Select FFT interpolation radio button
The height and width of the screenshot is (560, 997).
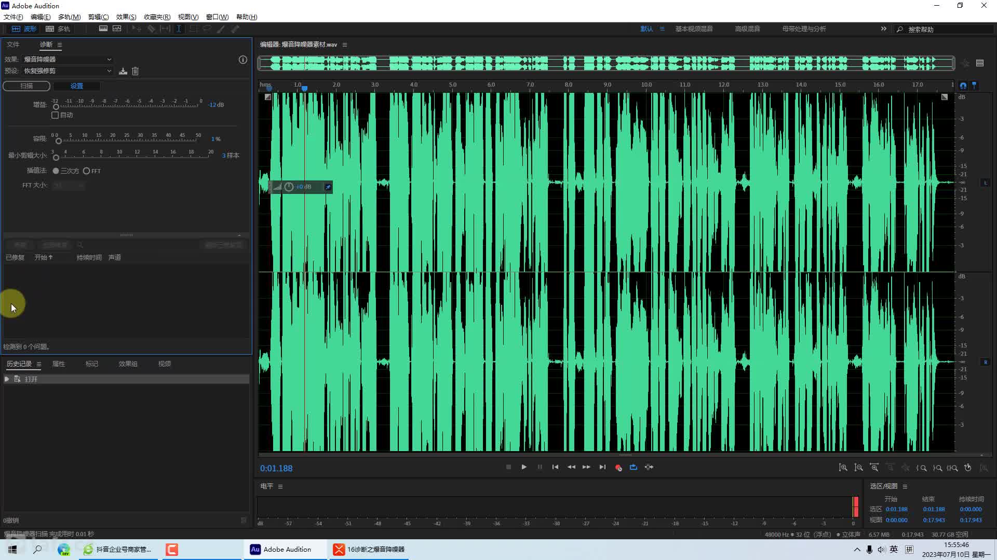pos(85,171)
